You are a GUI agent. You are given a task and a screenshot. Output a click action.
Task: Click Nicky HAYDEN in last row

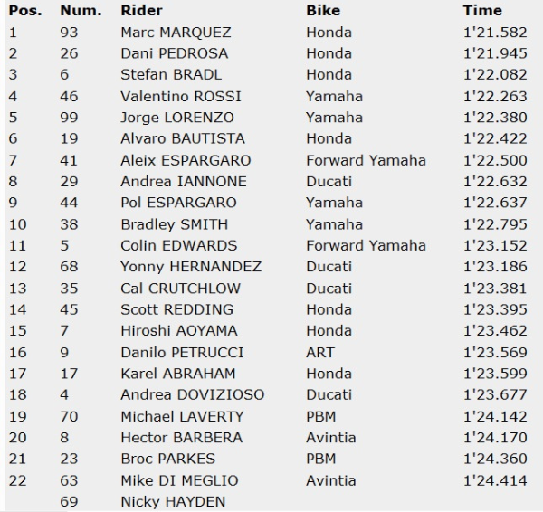tap(172, 502)
